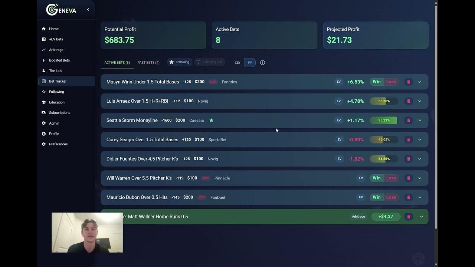Delete the Matt Wallner arbitrage bet

409,217
